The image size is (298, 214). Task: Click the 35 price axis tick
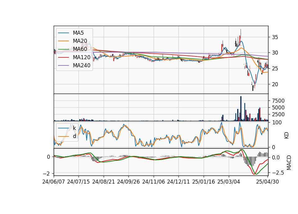[x=275, y=37]
